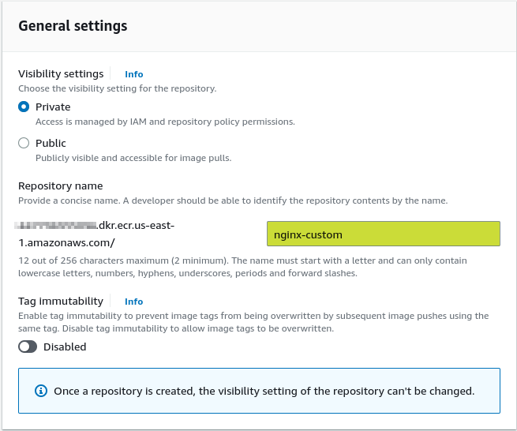Click the info icon in the alert box
517x431 pixels.
tap(41, 391)
